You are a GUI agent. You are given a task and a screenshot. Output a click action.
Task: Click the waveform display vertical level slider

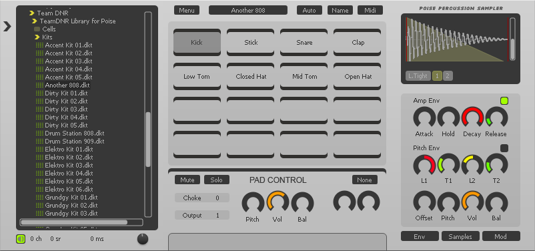point(512,39)
